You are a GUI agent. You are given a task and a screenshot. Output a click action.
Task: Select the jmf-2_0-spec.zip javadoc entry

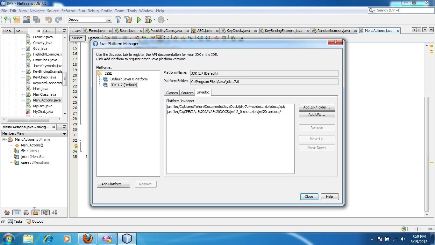pos(224,112)
